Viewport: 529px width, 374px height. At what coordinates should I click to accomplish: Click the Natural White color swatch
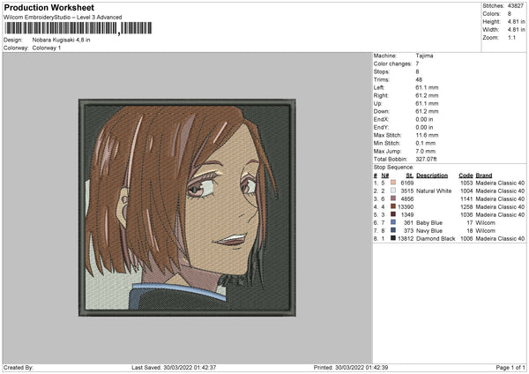pos(393,191)
